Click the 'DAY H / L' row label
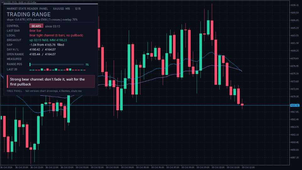 (13, 49)
